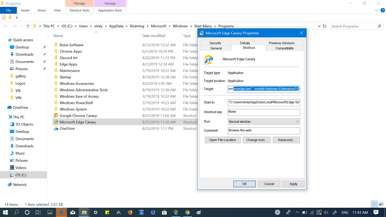The height and width of the screenshot is (217, 386).
Task: Show hidden tray icons chevron
Action: click(x=297, y=212)
